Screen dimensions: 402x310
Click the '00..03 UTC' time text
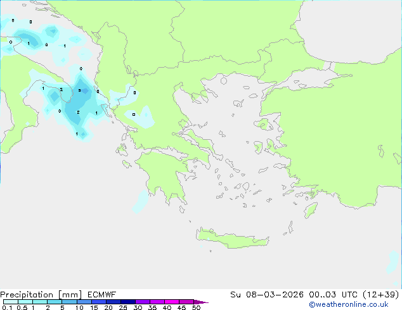334,295
